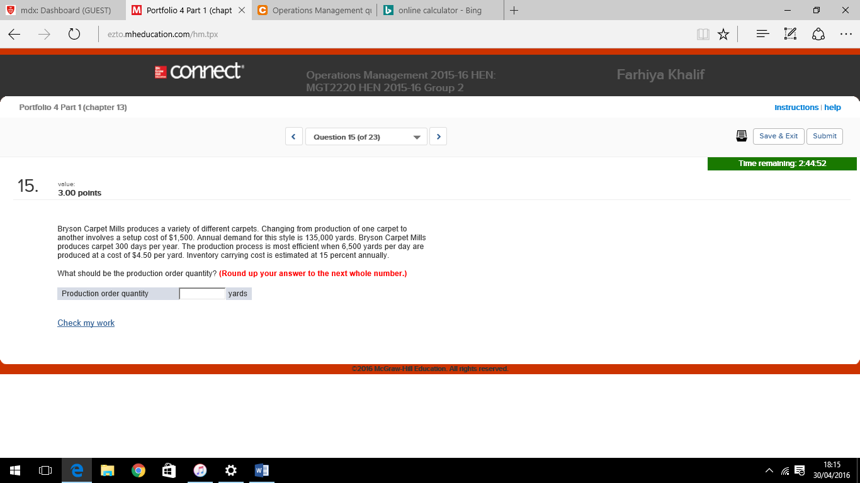The image size is (860, 483).
Task: Click the 'Time remaining: 2:44:52' timer
Action: pos(782,164)
